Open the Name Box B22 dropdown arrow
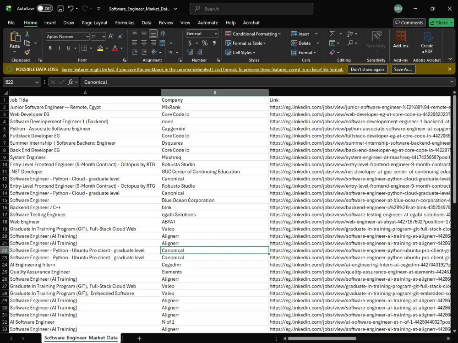 point(37,82)
